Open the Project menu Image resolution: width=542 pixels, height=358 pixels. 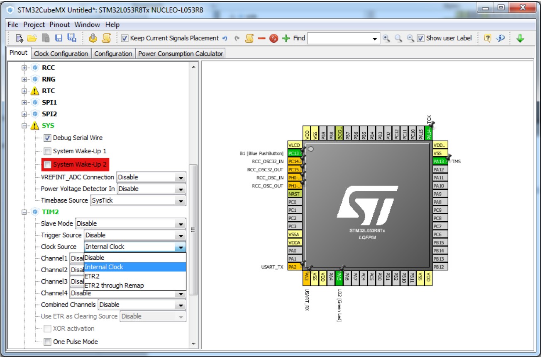pyautogui.click(x=34, y=25)
